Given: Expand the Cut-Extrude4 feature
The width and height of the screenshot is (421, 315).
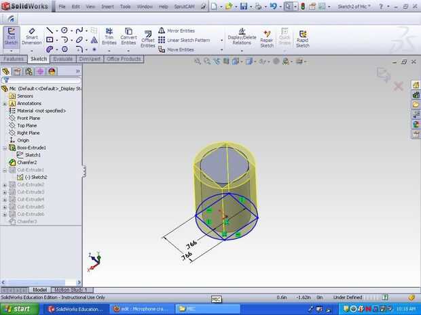Looking at the screenshot, I should click(5, 200).
